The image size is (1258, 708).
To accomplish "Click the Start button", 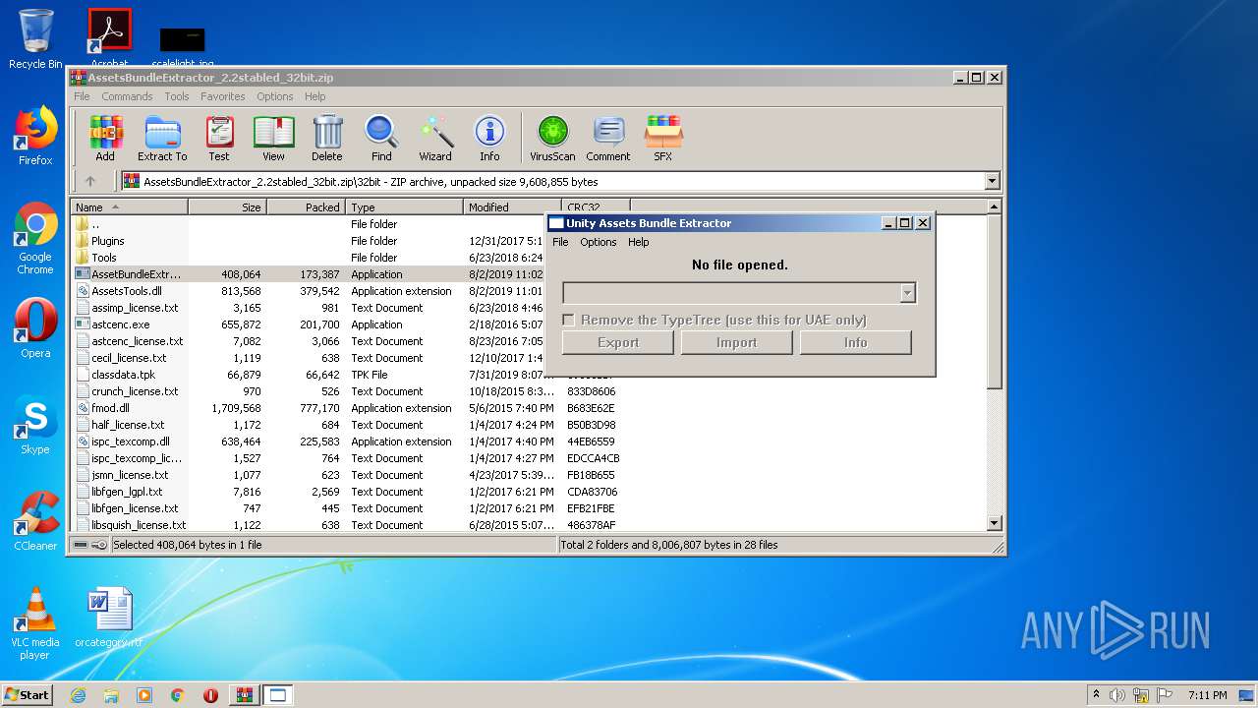I will tap(27, 695).
